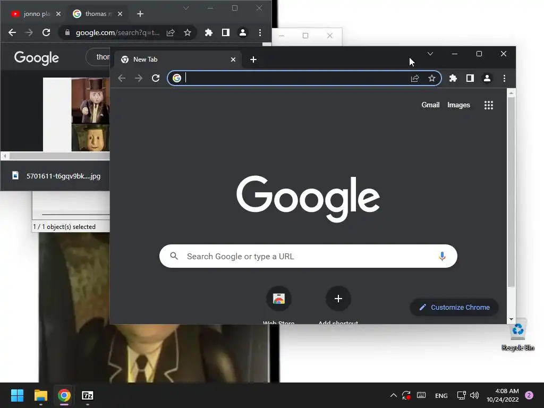Reload page in back Chrome window

coord(46,32)
